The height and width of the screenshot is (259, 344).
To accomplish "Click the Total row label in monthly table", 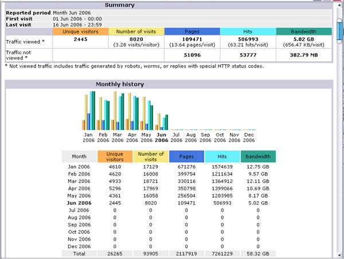I will pos(79,253).
